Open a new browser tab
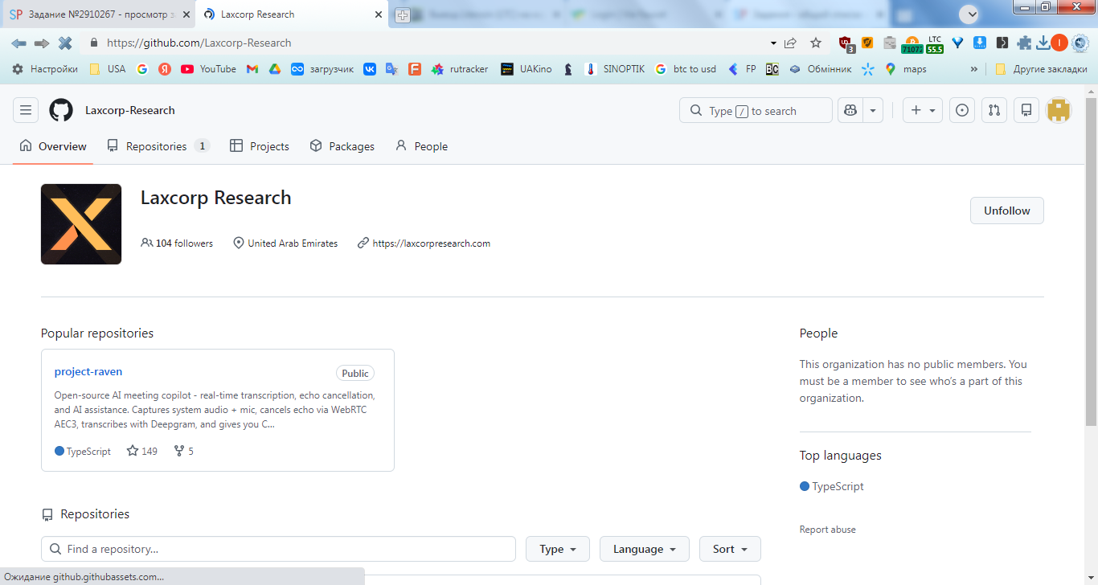 (403, 14)
